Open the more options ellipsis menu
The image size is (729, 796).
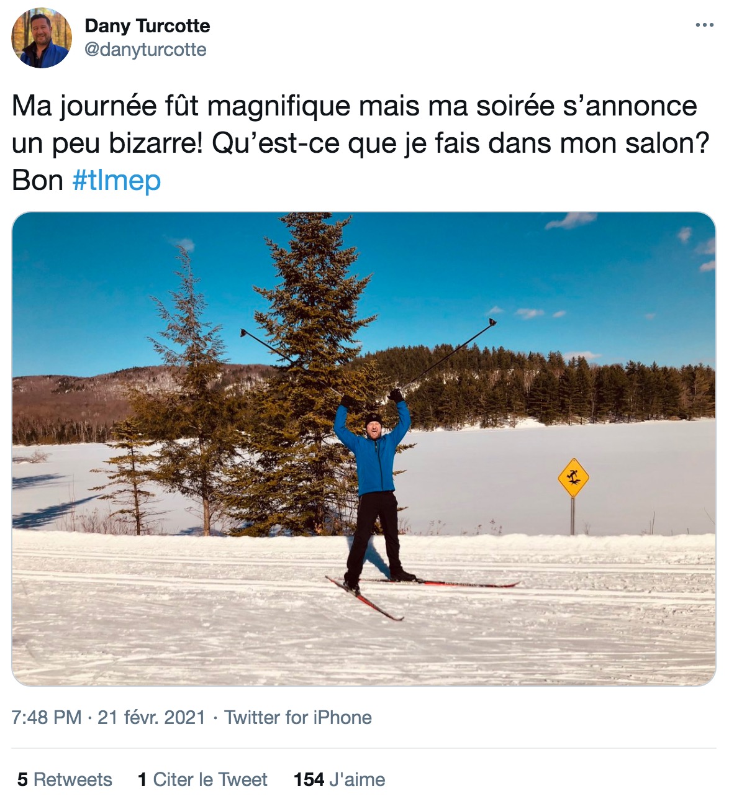click(704, 25)
